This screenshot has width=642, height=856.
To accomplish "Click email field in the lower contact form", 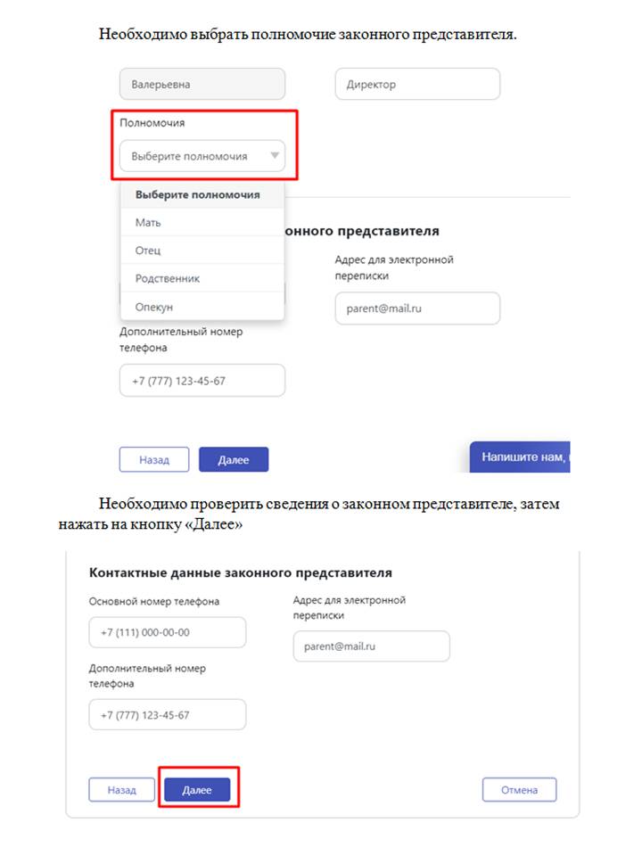I will (x=371, y=646).
